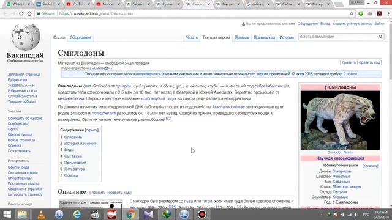Follow the льва link in description
The image size is (392, 220).
pos(189,201)
